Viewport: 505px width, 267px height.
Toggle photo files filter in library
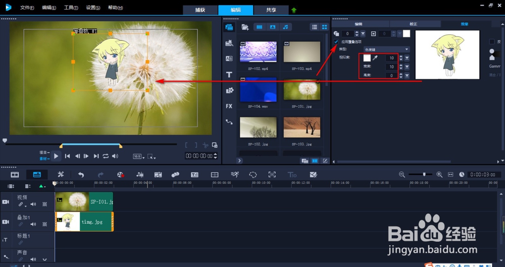[x=273, y=27]
